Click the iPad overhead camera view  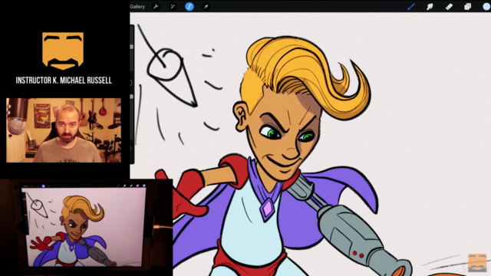click(86, 228)
